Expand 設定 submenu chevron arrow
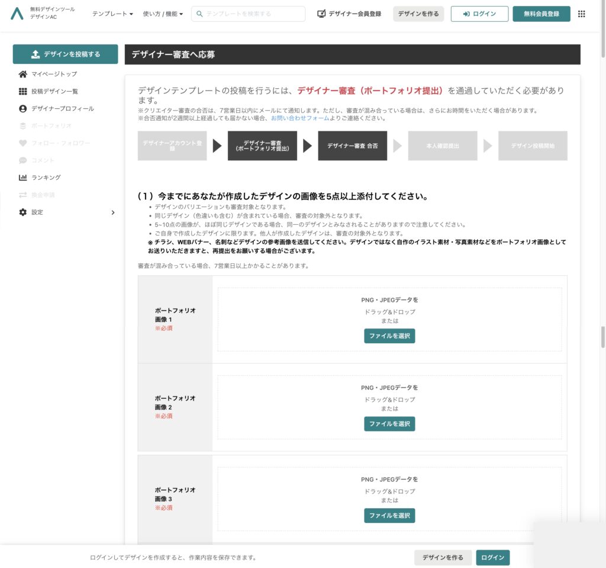 (113, 212)
